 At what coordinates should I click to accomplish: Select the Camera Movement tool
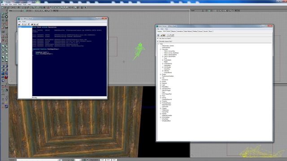(x=3, y=13)
